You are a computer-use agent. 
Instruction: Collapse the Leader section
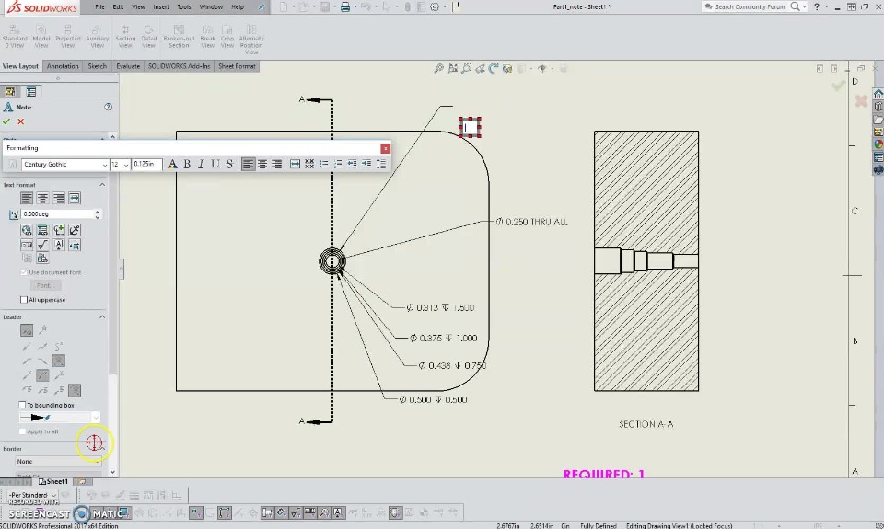point(102,317)
